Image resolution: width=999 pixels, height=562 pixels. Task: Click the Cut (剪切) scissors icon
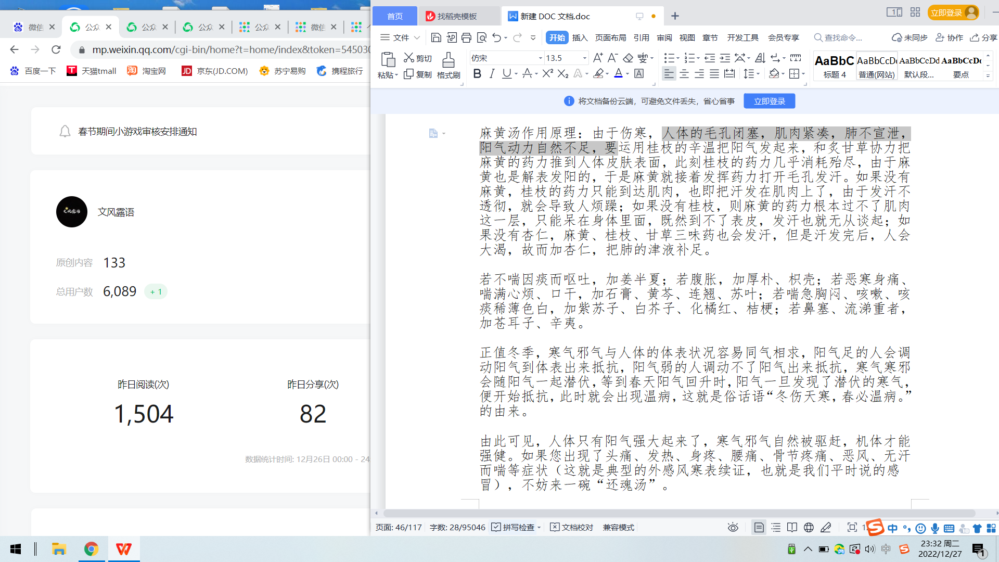(409, 58)
